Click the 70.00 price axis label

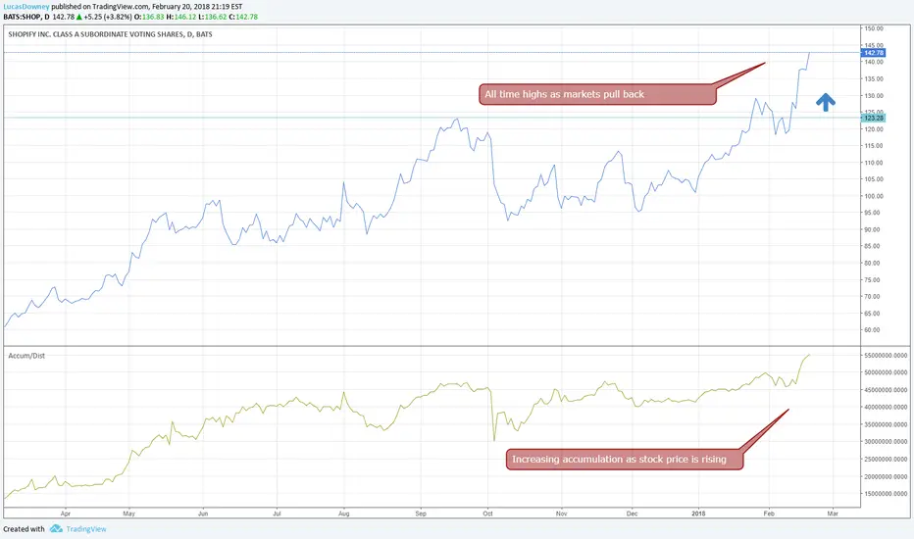click(x=873, y=297)
